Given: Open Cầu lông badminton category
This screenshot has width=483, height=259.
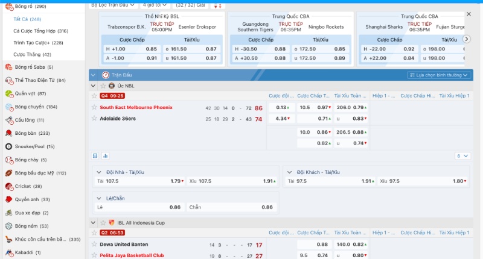Looking at the screenshot, I should [25, 120].
